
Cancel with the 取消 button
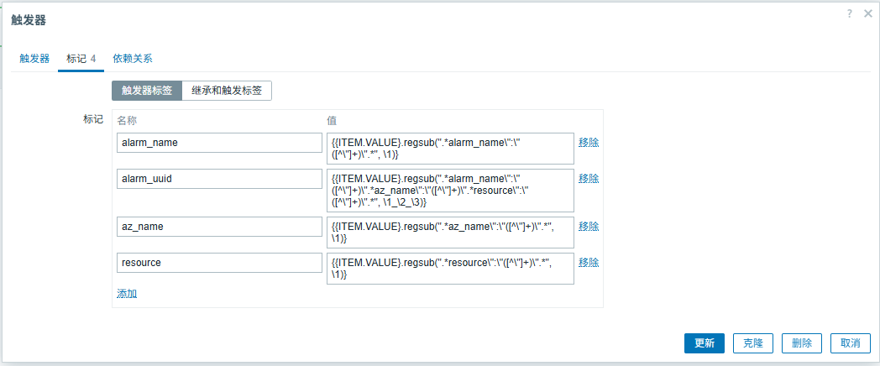click(x=850, y=343)
